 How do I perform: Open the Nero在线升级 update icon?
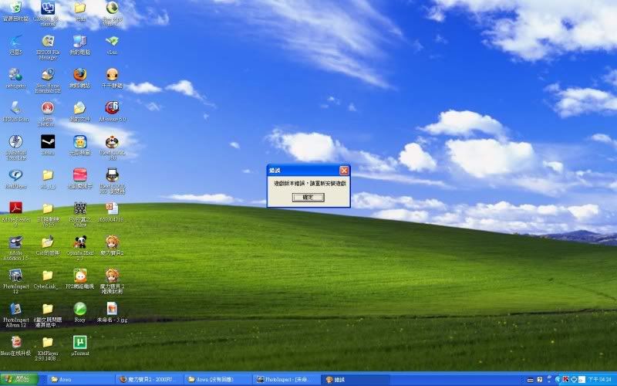point(15,346)
